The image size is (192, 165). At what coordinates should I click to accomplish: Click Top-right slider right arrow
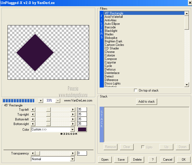(73, 114)
